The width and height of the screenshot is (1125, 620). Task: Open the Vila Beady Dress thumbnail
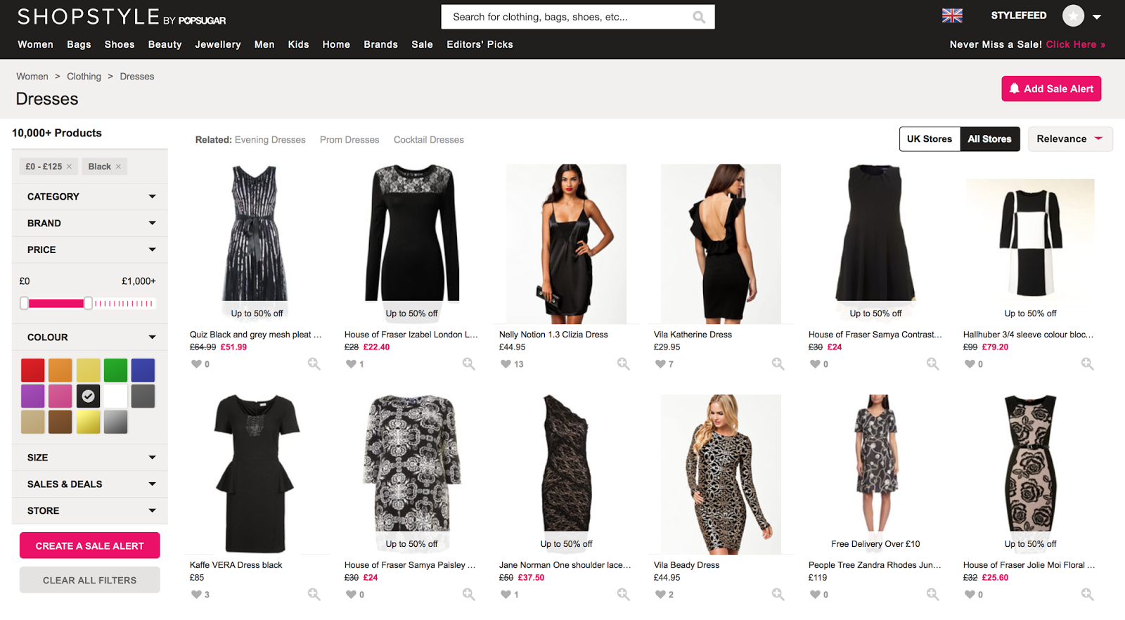click(721, 474)
